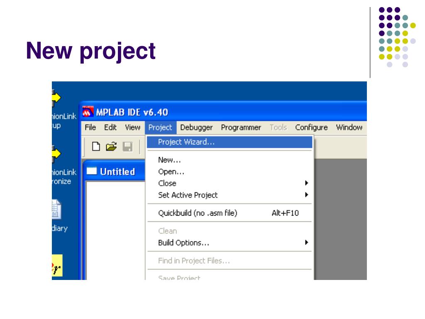The width and height of the screenshot is (425, 319).
Task: Open the upper yellow-arrow desktop shortcut icon
Action: pyautogui.click(x=56, y=98)
